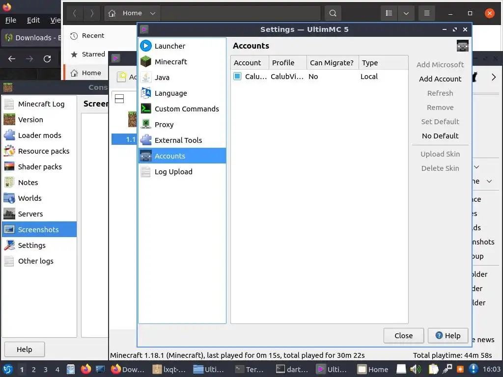Click the volume icon in system tray
Screen dimensions: 503x377
pos(416,369)
